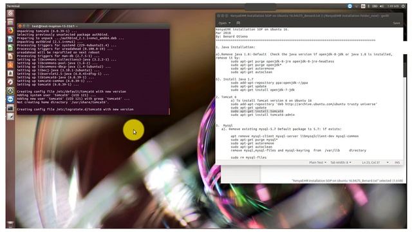Viewport: 412px width, 232px height.
Task: Open Software Updater in the dock
Action: pos(10,91)
